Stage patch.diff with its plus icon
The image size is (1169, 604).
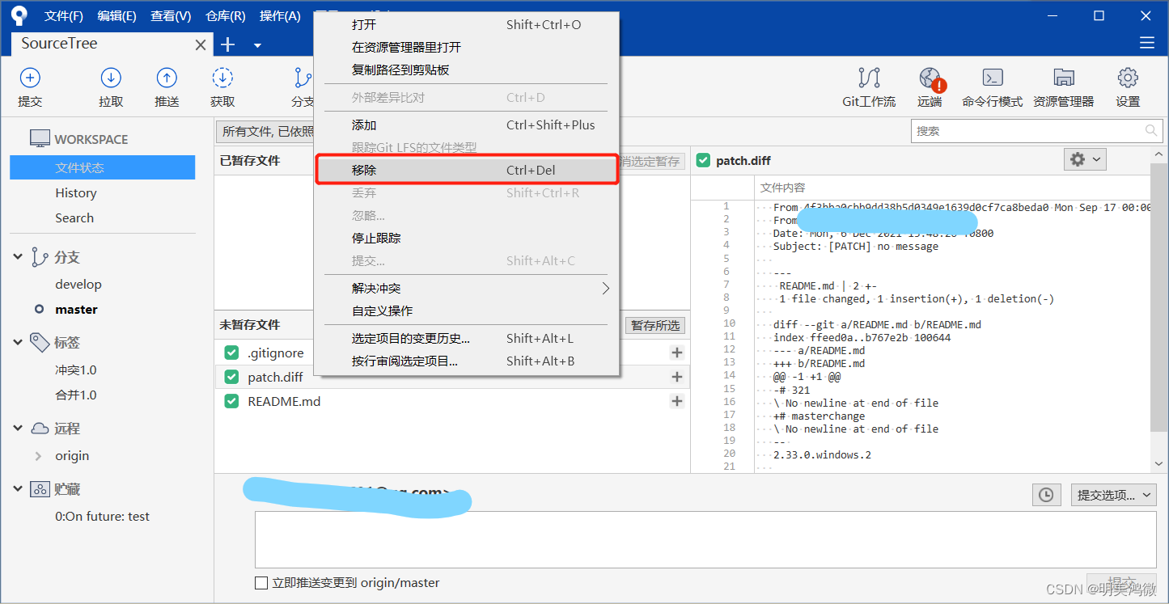pyautogui.click(x=677, y=377)
